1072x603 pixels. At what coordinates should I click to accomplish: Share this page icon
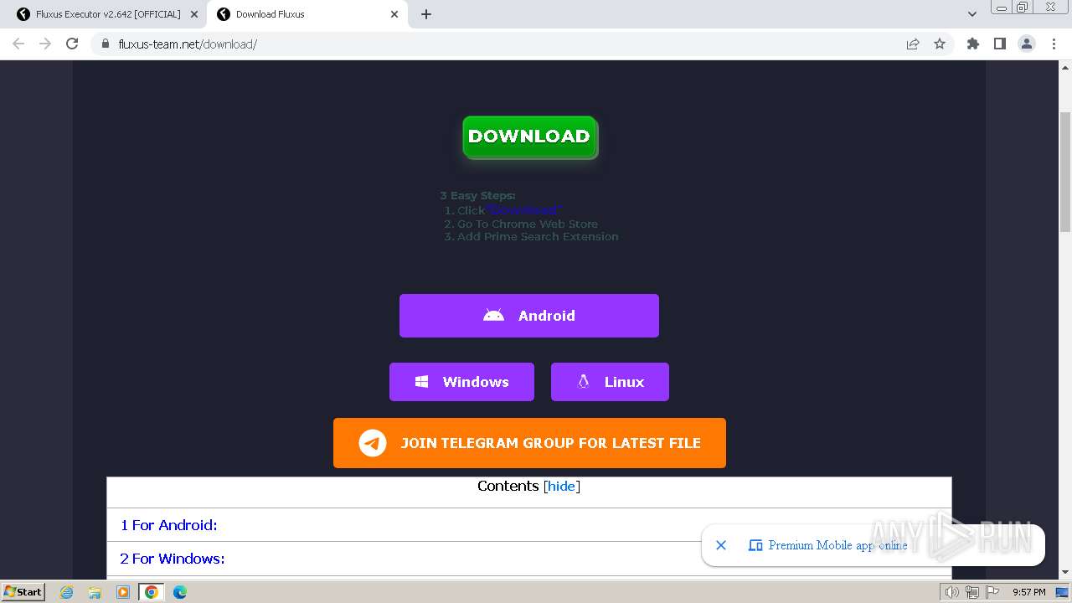(x=913, y=44)
